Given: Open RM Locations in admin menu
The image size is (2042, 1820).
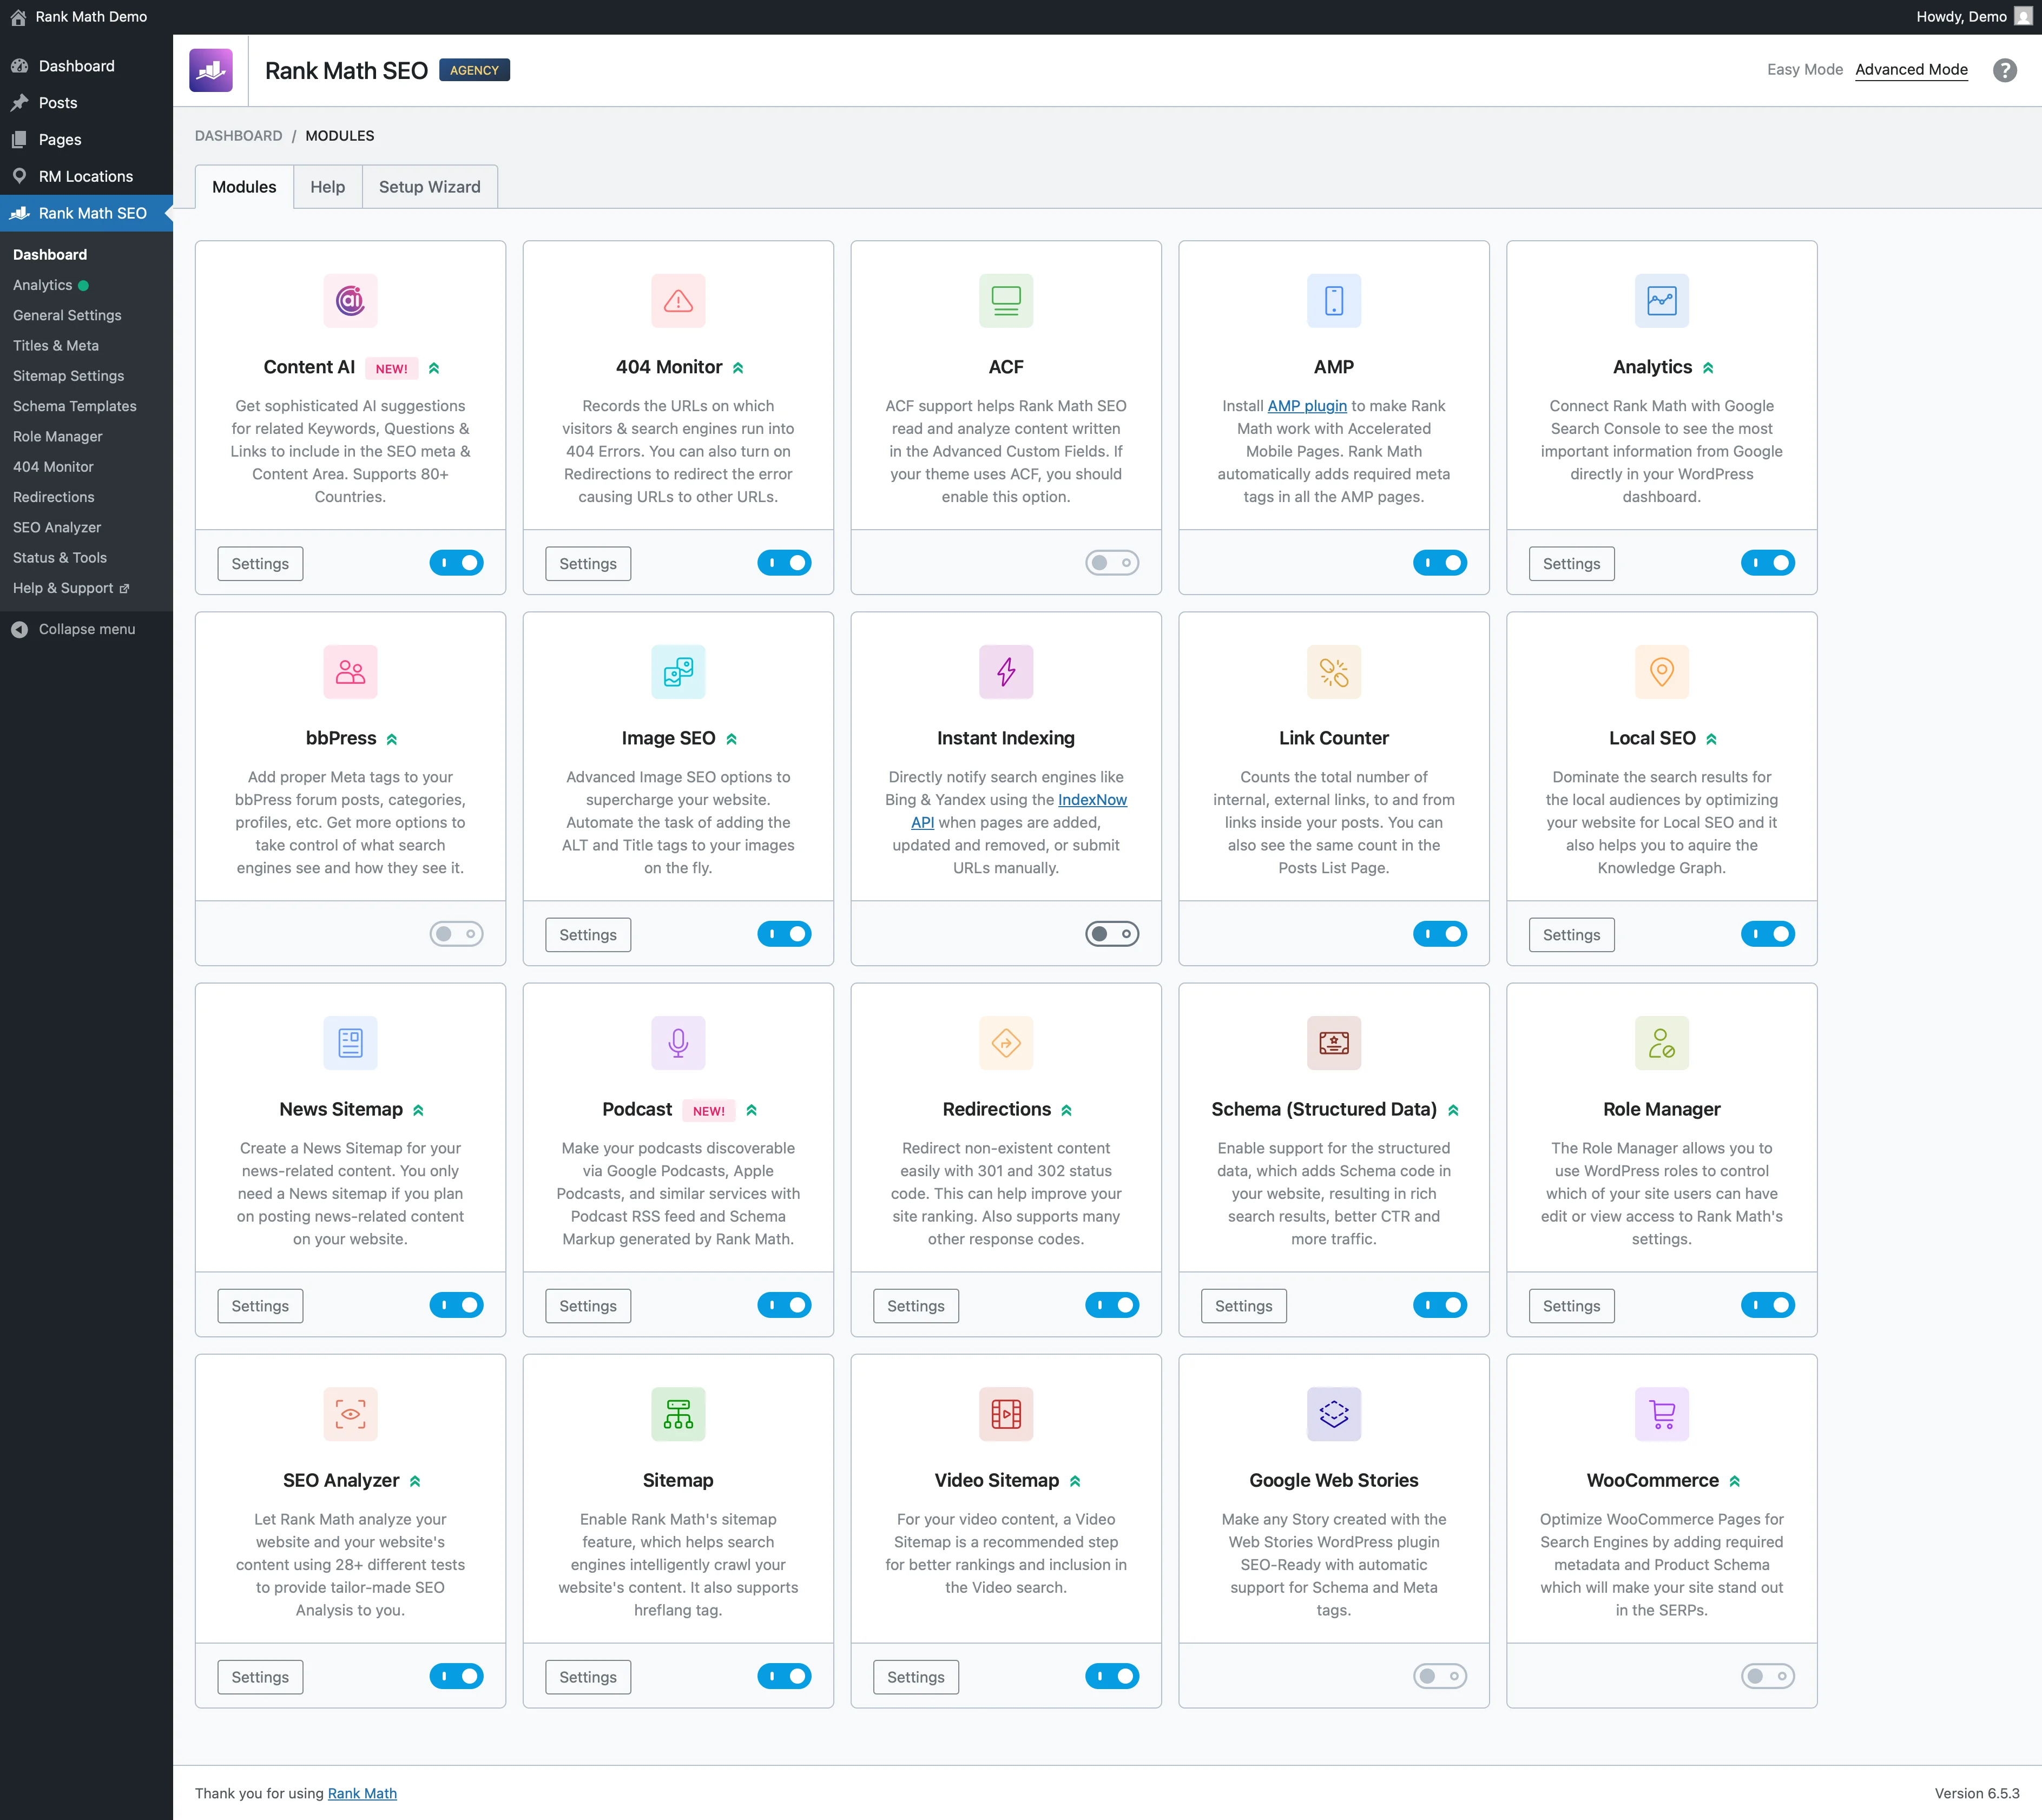Looking at the screenshot, I should [86, 176].
